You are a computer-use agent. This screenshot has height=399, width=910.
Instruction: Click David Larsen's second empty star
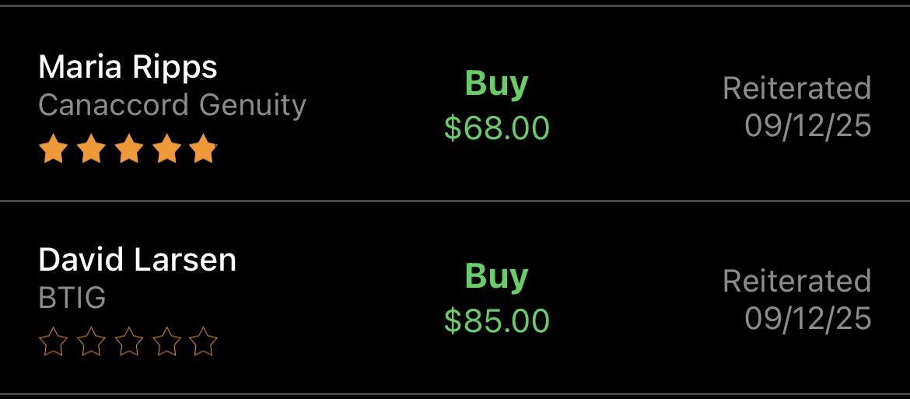point(91,341)
